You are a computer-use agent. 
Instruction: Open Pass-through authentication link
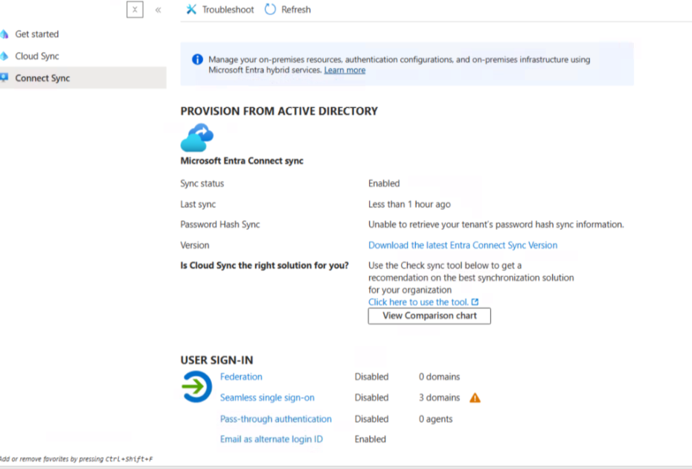click(x=276, y=418)
